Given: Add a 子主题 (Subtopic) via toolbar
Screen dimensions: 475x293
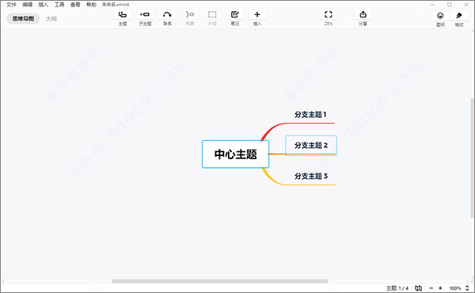Looking at the screenshot, I should click(x=145, y=14).
